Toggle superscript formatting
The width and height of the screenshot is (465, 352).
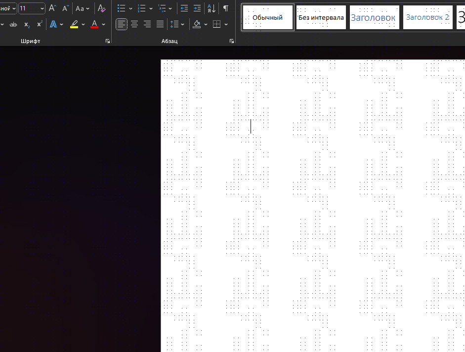point(40,24)
